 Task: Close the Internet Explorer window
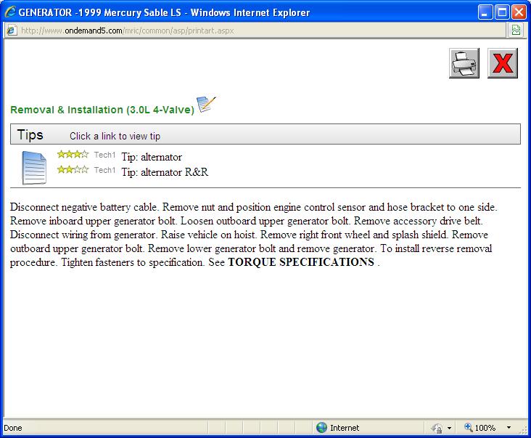[519, 12]
